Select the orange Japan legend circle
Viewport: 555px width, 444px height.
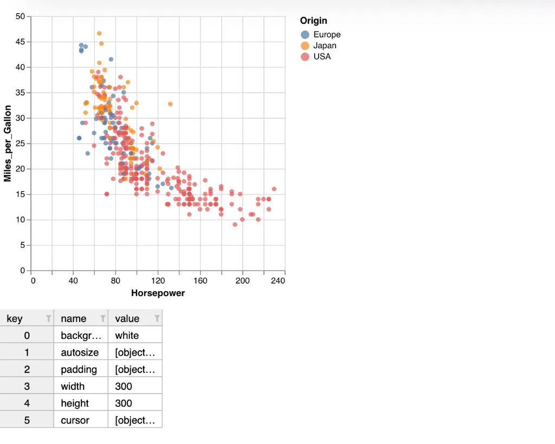coord(305,46)
